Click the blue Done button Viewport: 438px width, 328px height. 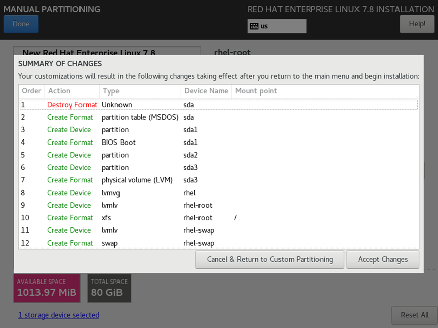point(21,24)
